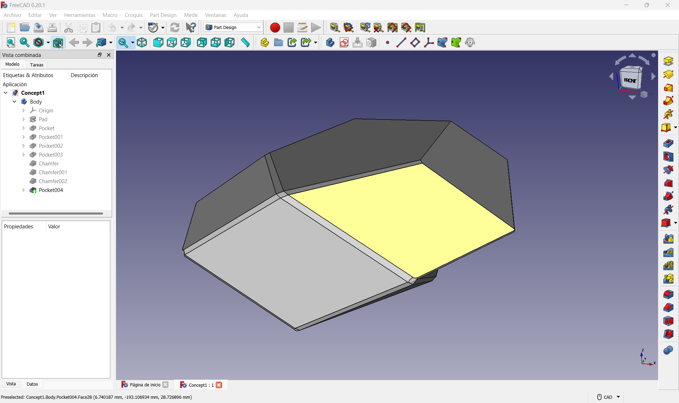Select the isometric view icon

[142, 43]
